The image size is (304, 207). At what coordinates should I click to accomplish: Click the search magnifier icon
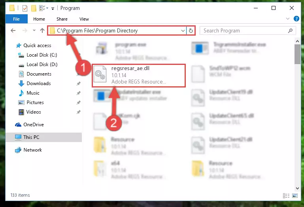tap(290, 31)
